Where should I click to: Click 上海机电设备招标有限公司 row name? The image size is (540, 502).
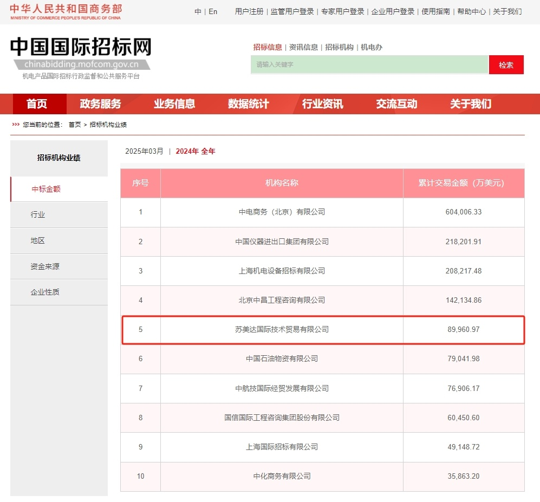pyautogui.click(x=282, y=271)
